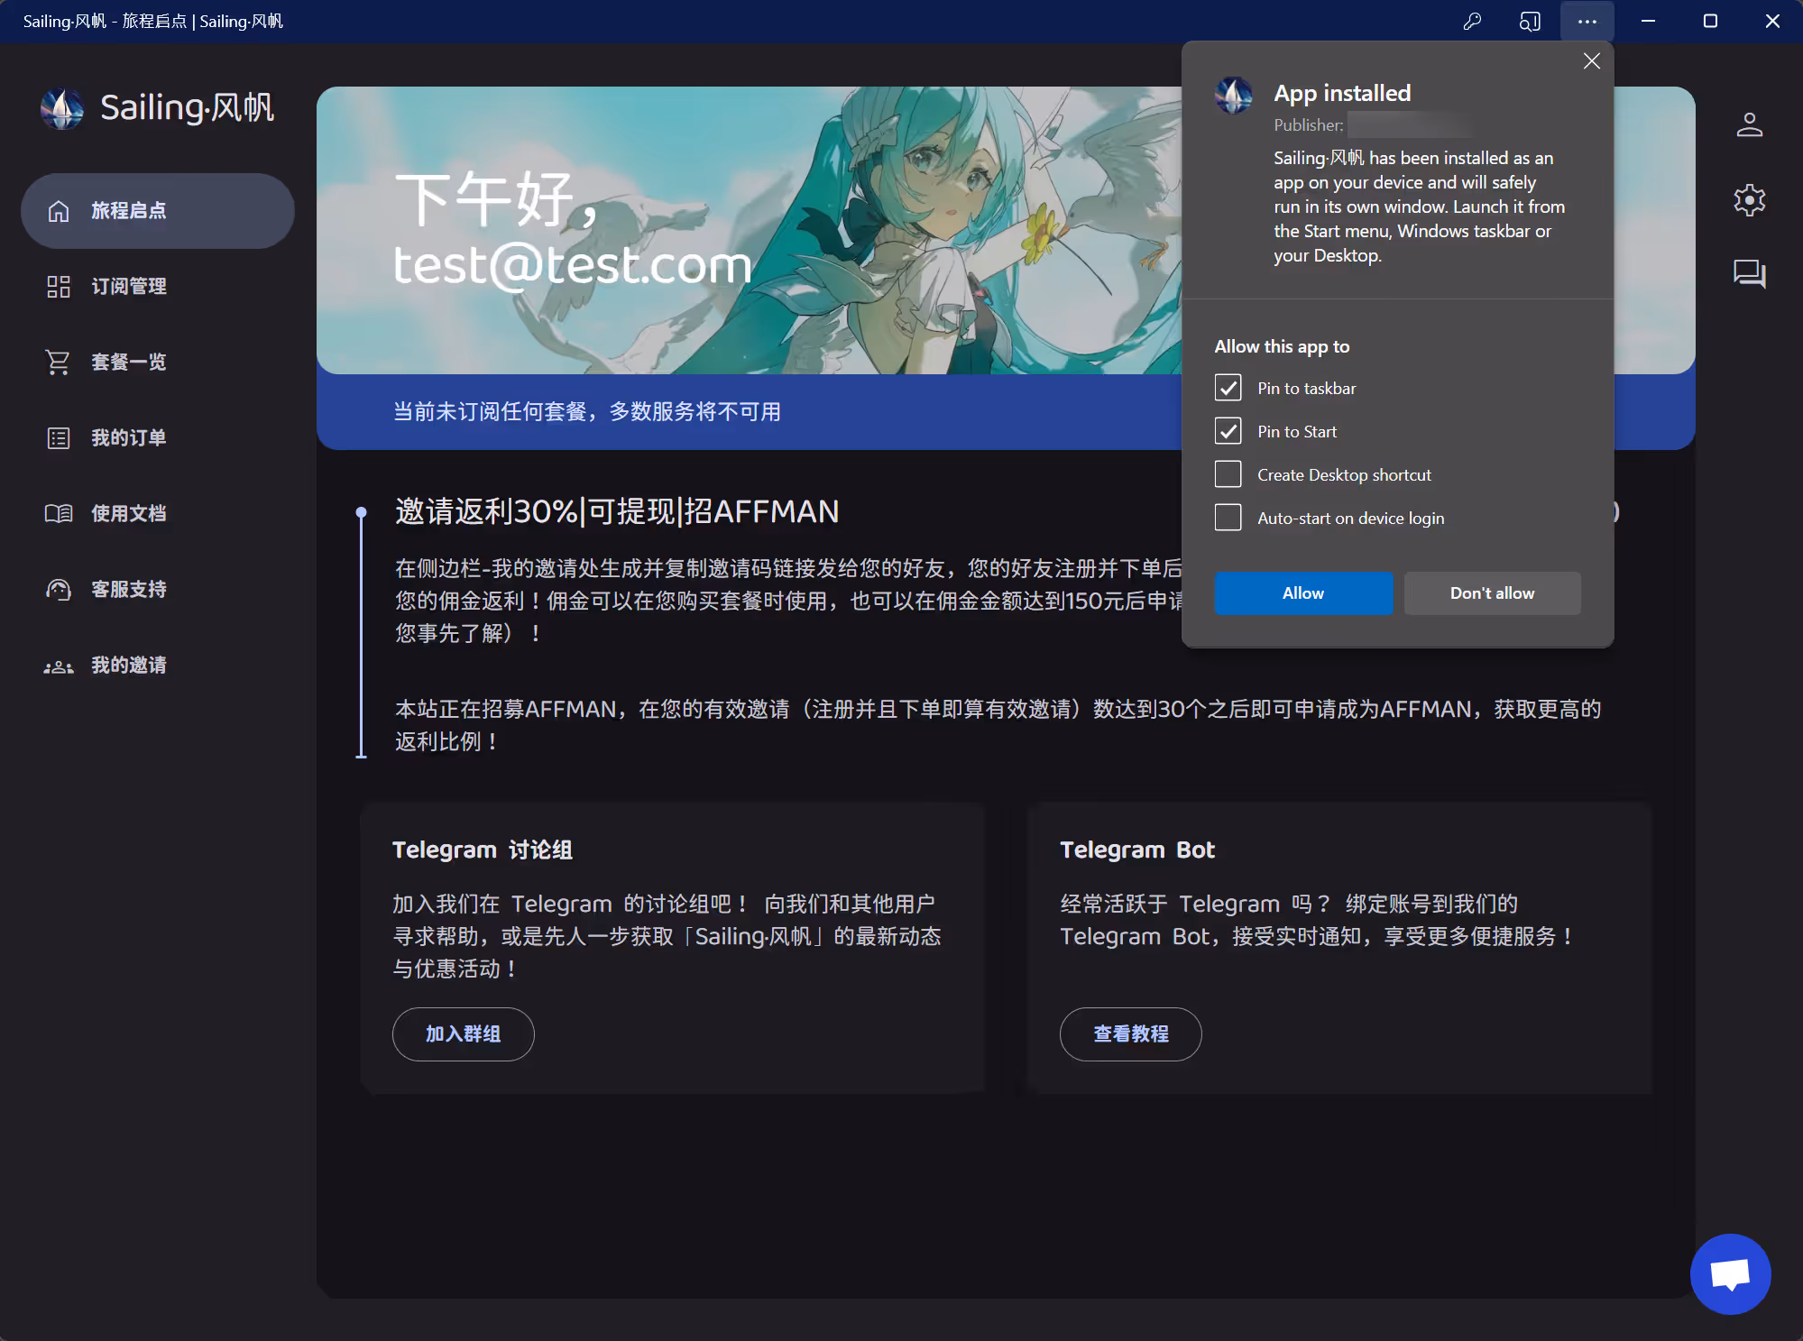Click the Telegram Bot card heading
This screenshot has width=1803, height=1341.
[x=1137, y=850]
